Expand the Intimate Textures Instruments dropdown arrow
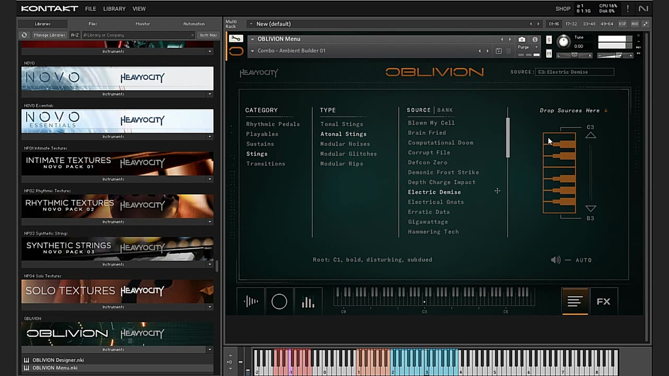This screenshot has width=669, height=376. click(210, 179)
